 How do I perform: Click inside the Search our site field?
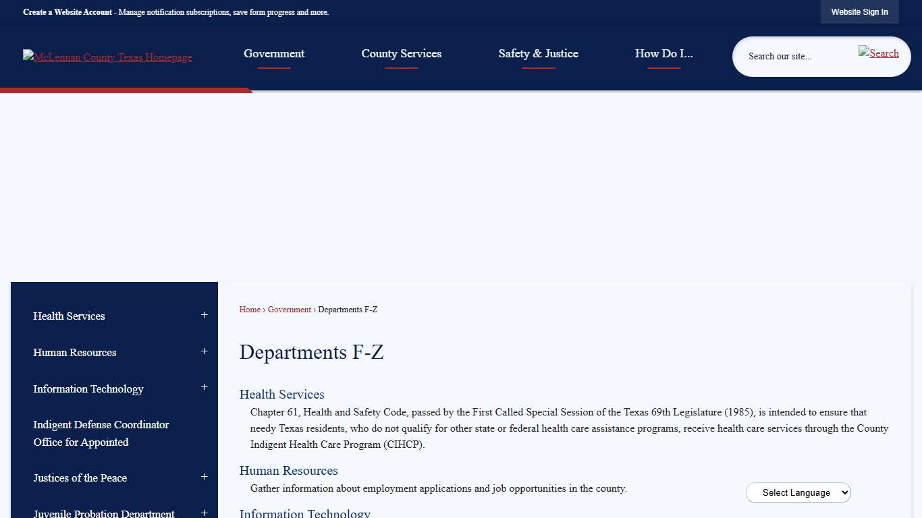[796, 57]
